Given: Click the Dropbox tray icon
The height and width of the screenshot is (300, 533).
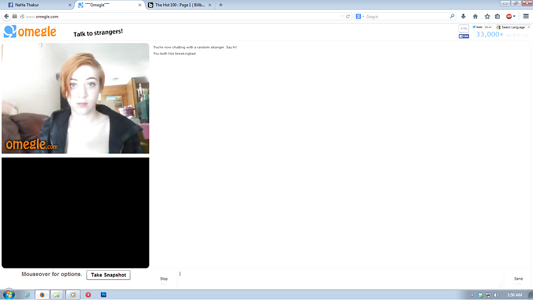Looking at the screenshot, I should click(x=480, y=295).
